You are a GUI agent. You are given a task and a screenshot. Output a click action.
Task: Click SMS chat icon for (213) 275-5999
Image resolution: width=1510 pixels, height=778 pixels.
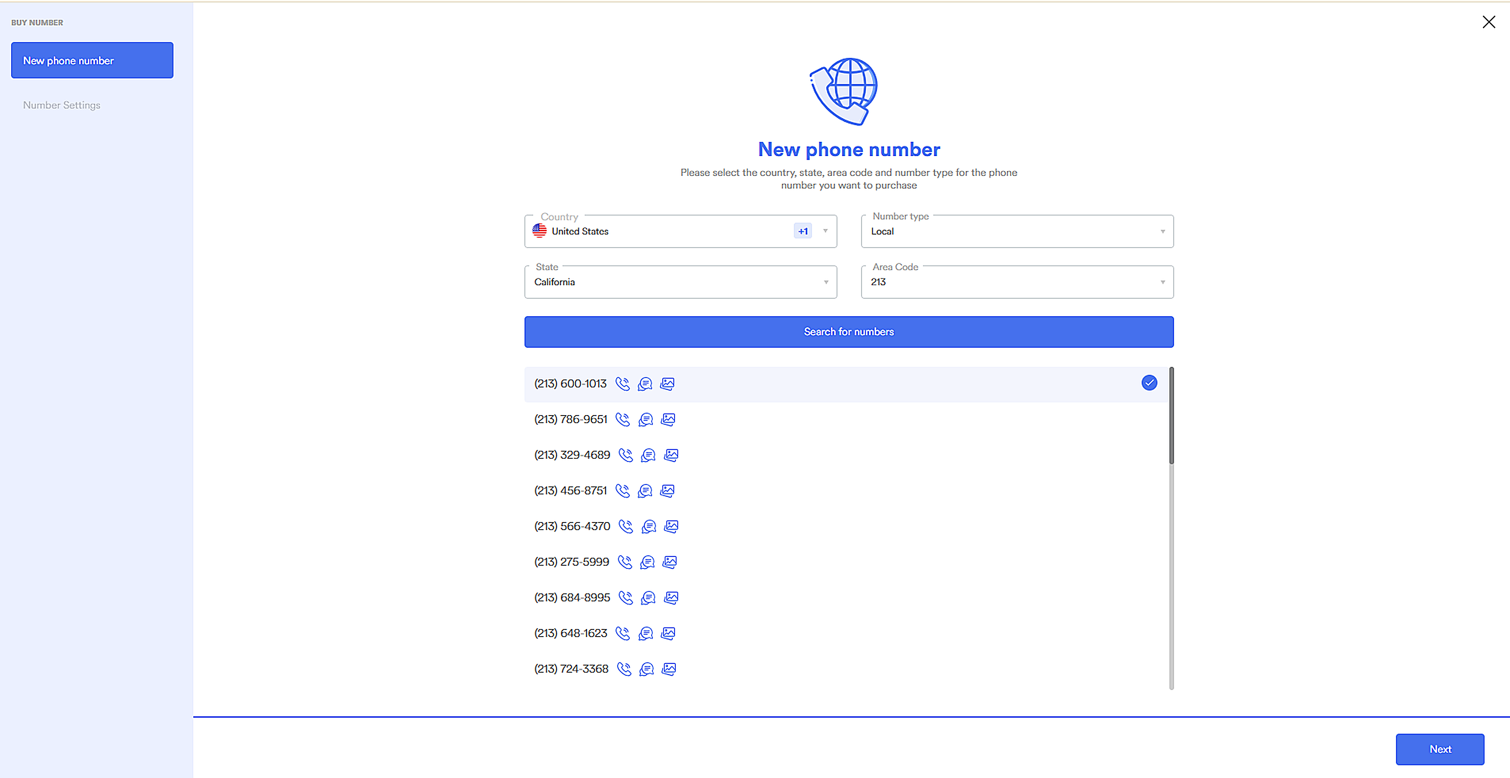coord(647,562)
